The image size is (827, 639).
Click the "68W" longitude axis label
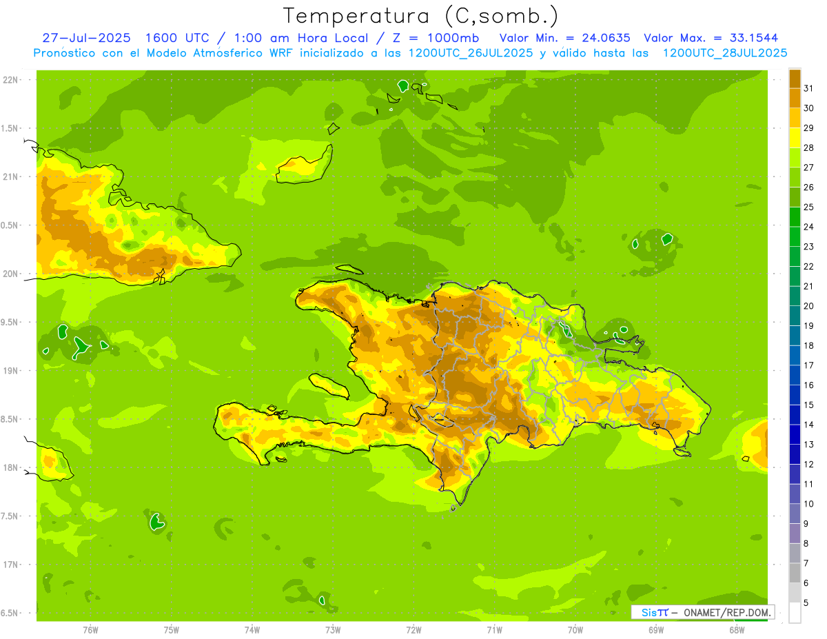click(737, 630)
